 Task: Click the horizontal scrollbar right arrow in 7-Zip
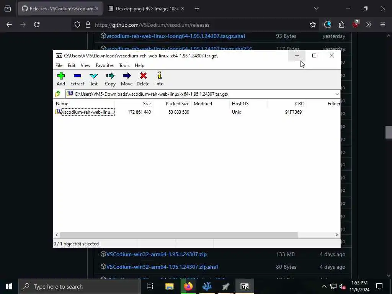pos(337,235)
